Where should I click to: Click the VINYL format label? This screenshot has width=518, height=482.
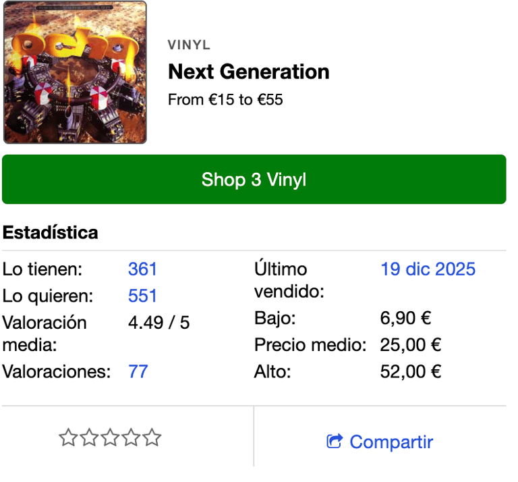click(189, 45)
